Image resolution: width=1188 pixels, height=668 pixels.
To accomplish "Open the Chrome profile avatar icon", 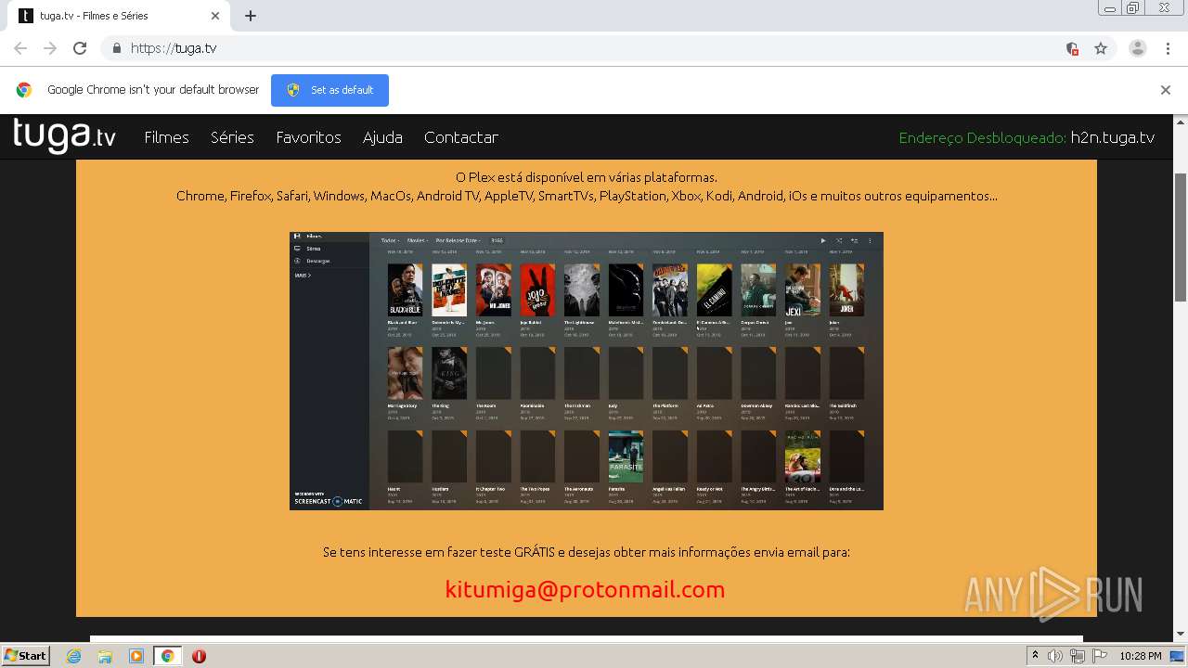I will pyautogui.click(x=1138, y=48).
